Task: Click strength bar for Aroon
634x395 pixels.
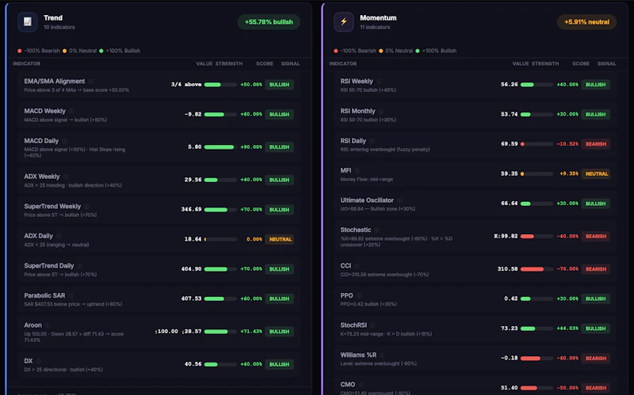Action: (x=220, y=332)
